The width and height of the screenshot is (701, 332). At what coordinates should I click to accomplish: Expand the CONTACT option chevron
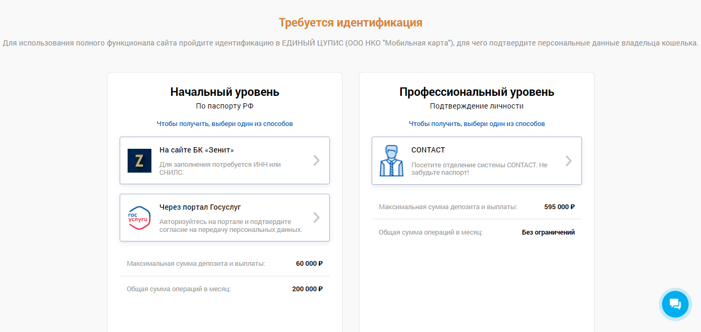[x=569, y=160]
